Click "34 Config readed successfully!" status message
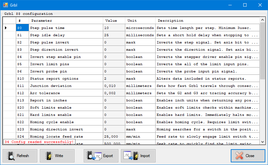 click(x=39, y=142)
